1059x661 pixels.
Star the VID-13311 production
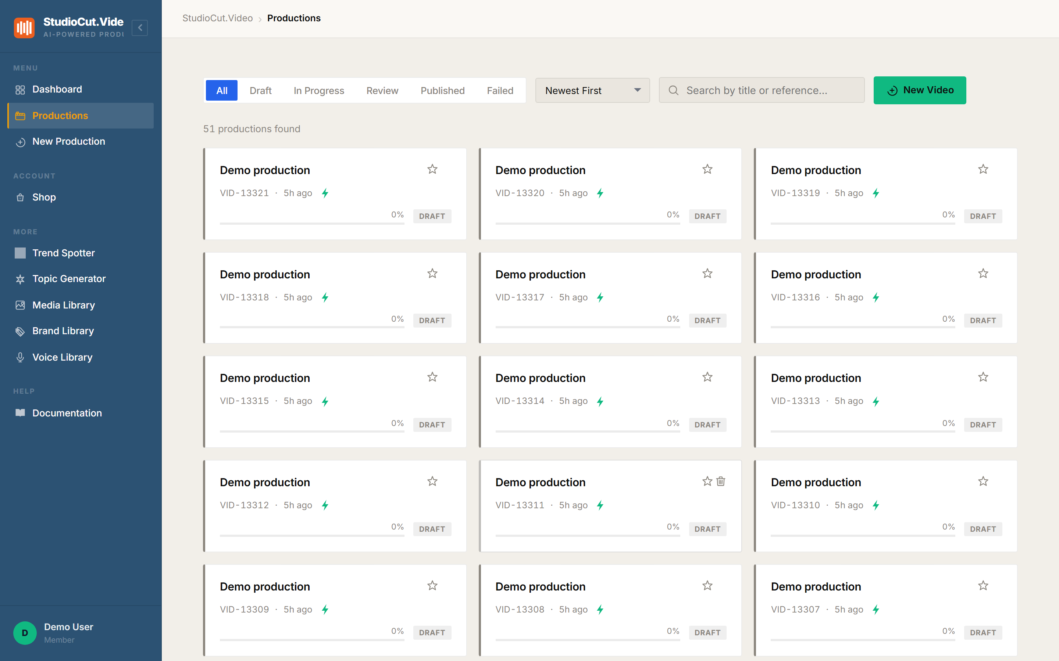[707, 481]
